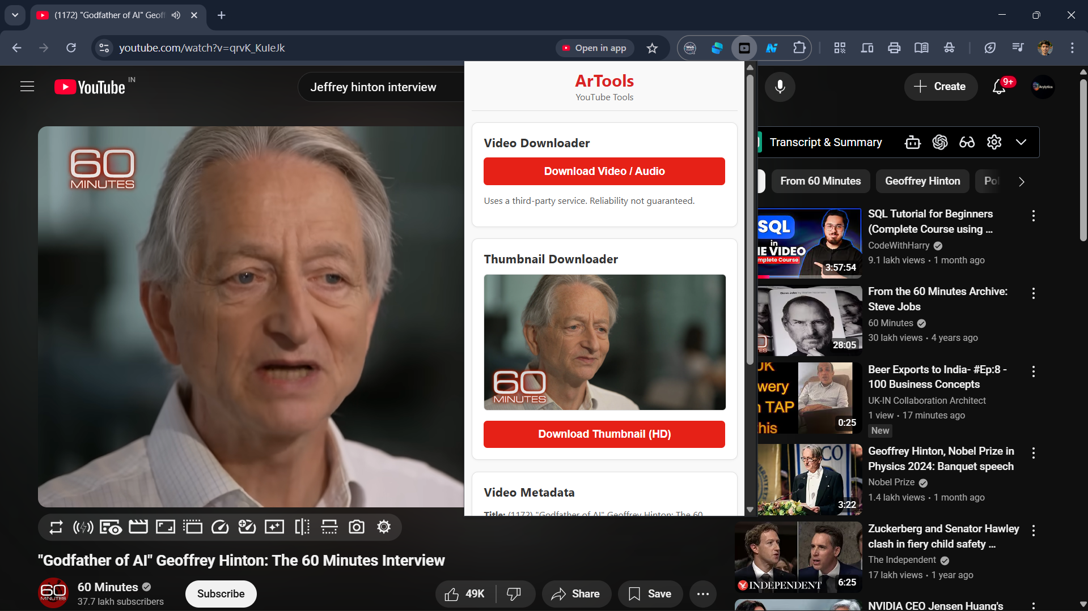This screenshot has height=611, width=1088.
Task: Click the loop video icon below the player
Action: (56, 527)
